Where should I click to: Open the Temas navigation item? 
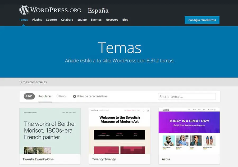(x=24, y=20)
